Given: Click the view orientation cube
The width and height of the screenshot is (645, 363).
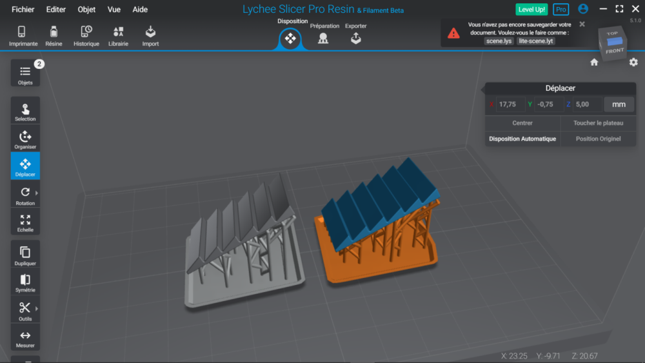Looking at the screenshot, I should pos(613,43).
